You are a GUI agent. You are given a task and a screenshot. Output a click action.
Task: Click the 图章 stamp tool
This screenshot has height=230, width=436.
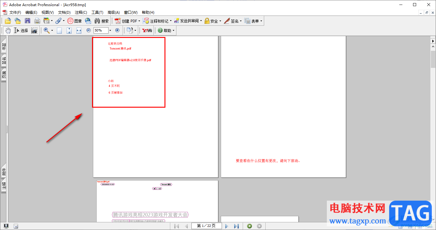coord(74,21)
